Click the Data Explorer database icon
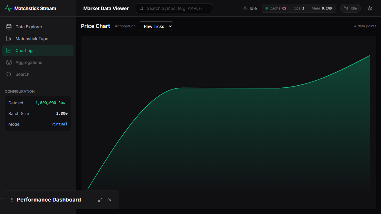The height and width of the screenshot is (214, 381). (9, 27)
